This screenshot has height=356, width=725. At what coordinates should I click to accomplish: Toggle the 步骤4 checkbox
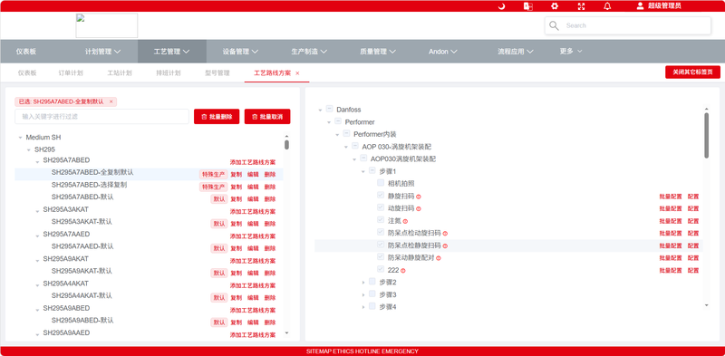coord(372,305)
